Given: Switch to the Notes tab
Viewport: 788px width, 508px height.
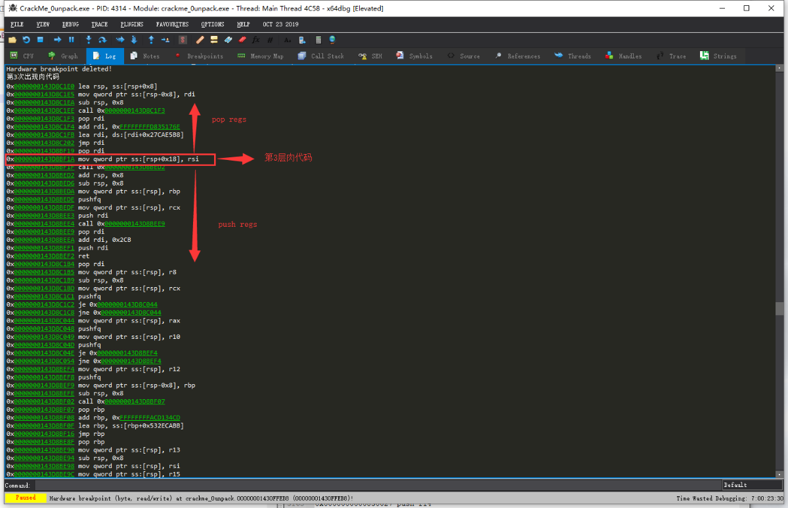Looking at the screenshot, I should point(145,56).
